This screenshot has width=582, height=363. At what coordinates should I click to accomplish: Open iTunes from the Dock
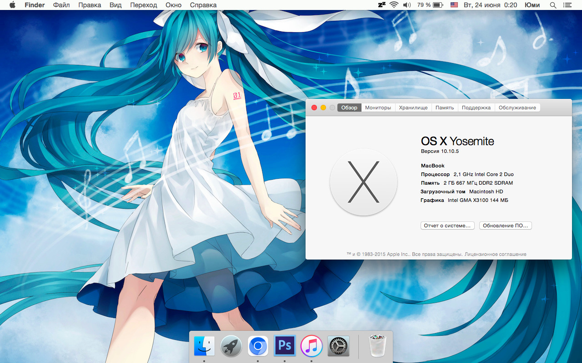311,347
